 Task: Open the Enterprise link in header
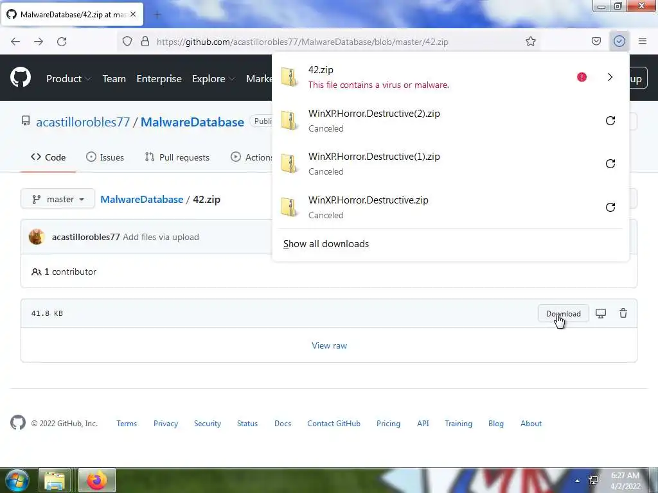click(159, 79)
